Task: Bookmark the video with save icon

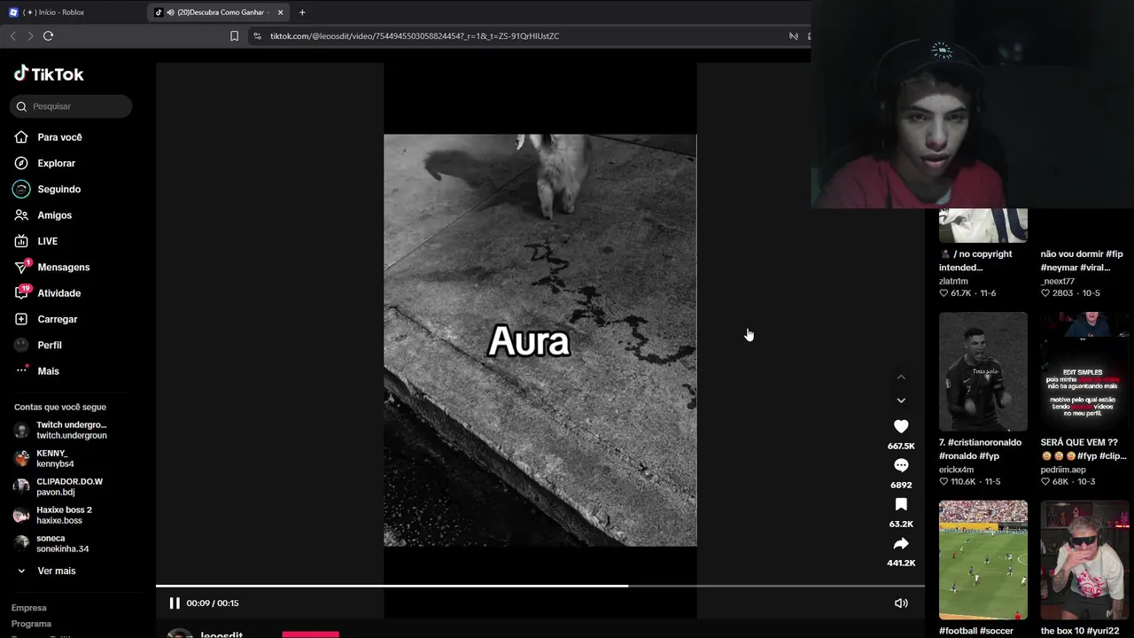Action: [x=901, y=504]
